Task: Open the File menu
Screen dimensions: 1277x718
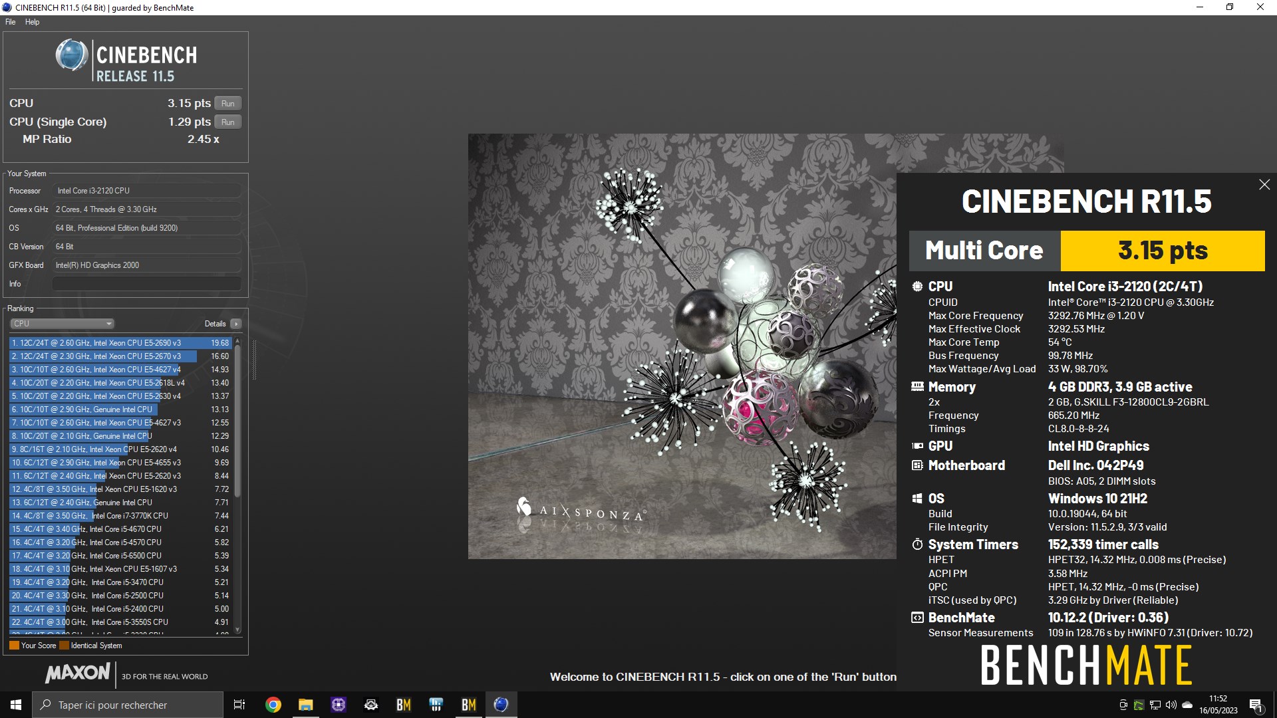Action: [x=10, y=22]
